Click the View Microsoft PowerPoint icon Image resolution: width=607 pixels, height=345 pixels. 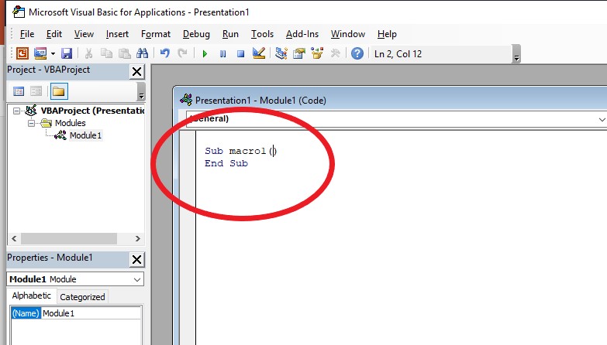coord(22,53)
